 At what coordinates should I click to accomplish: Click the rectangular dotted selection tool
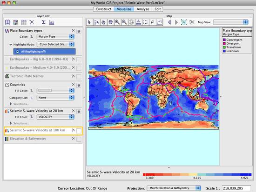point(145,22)
